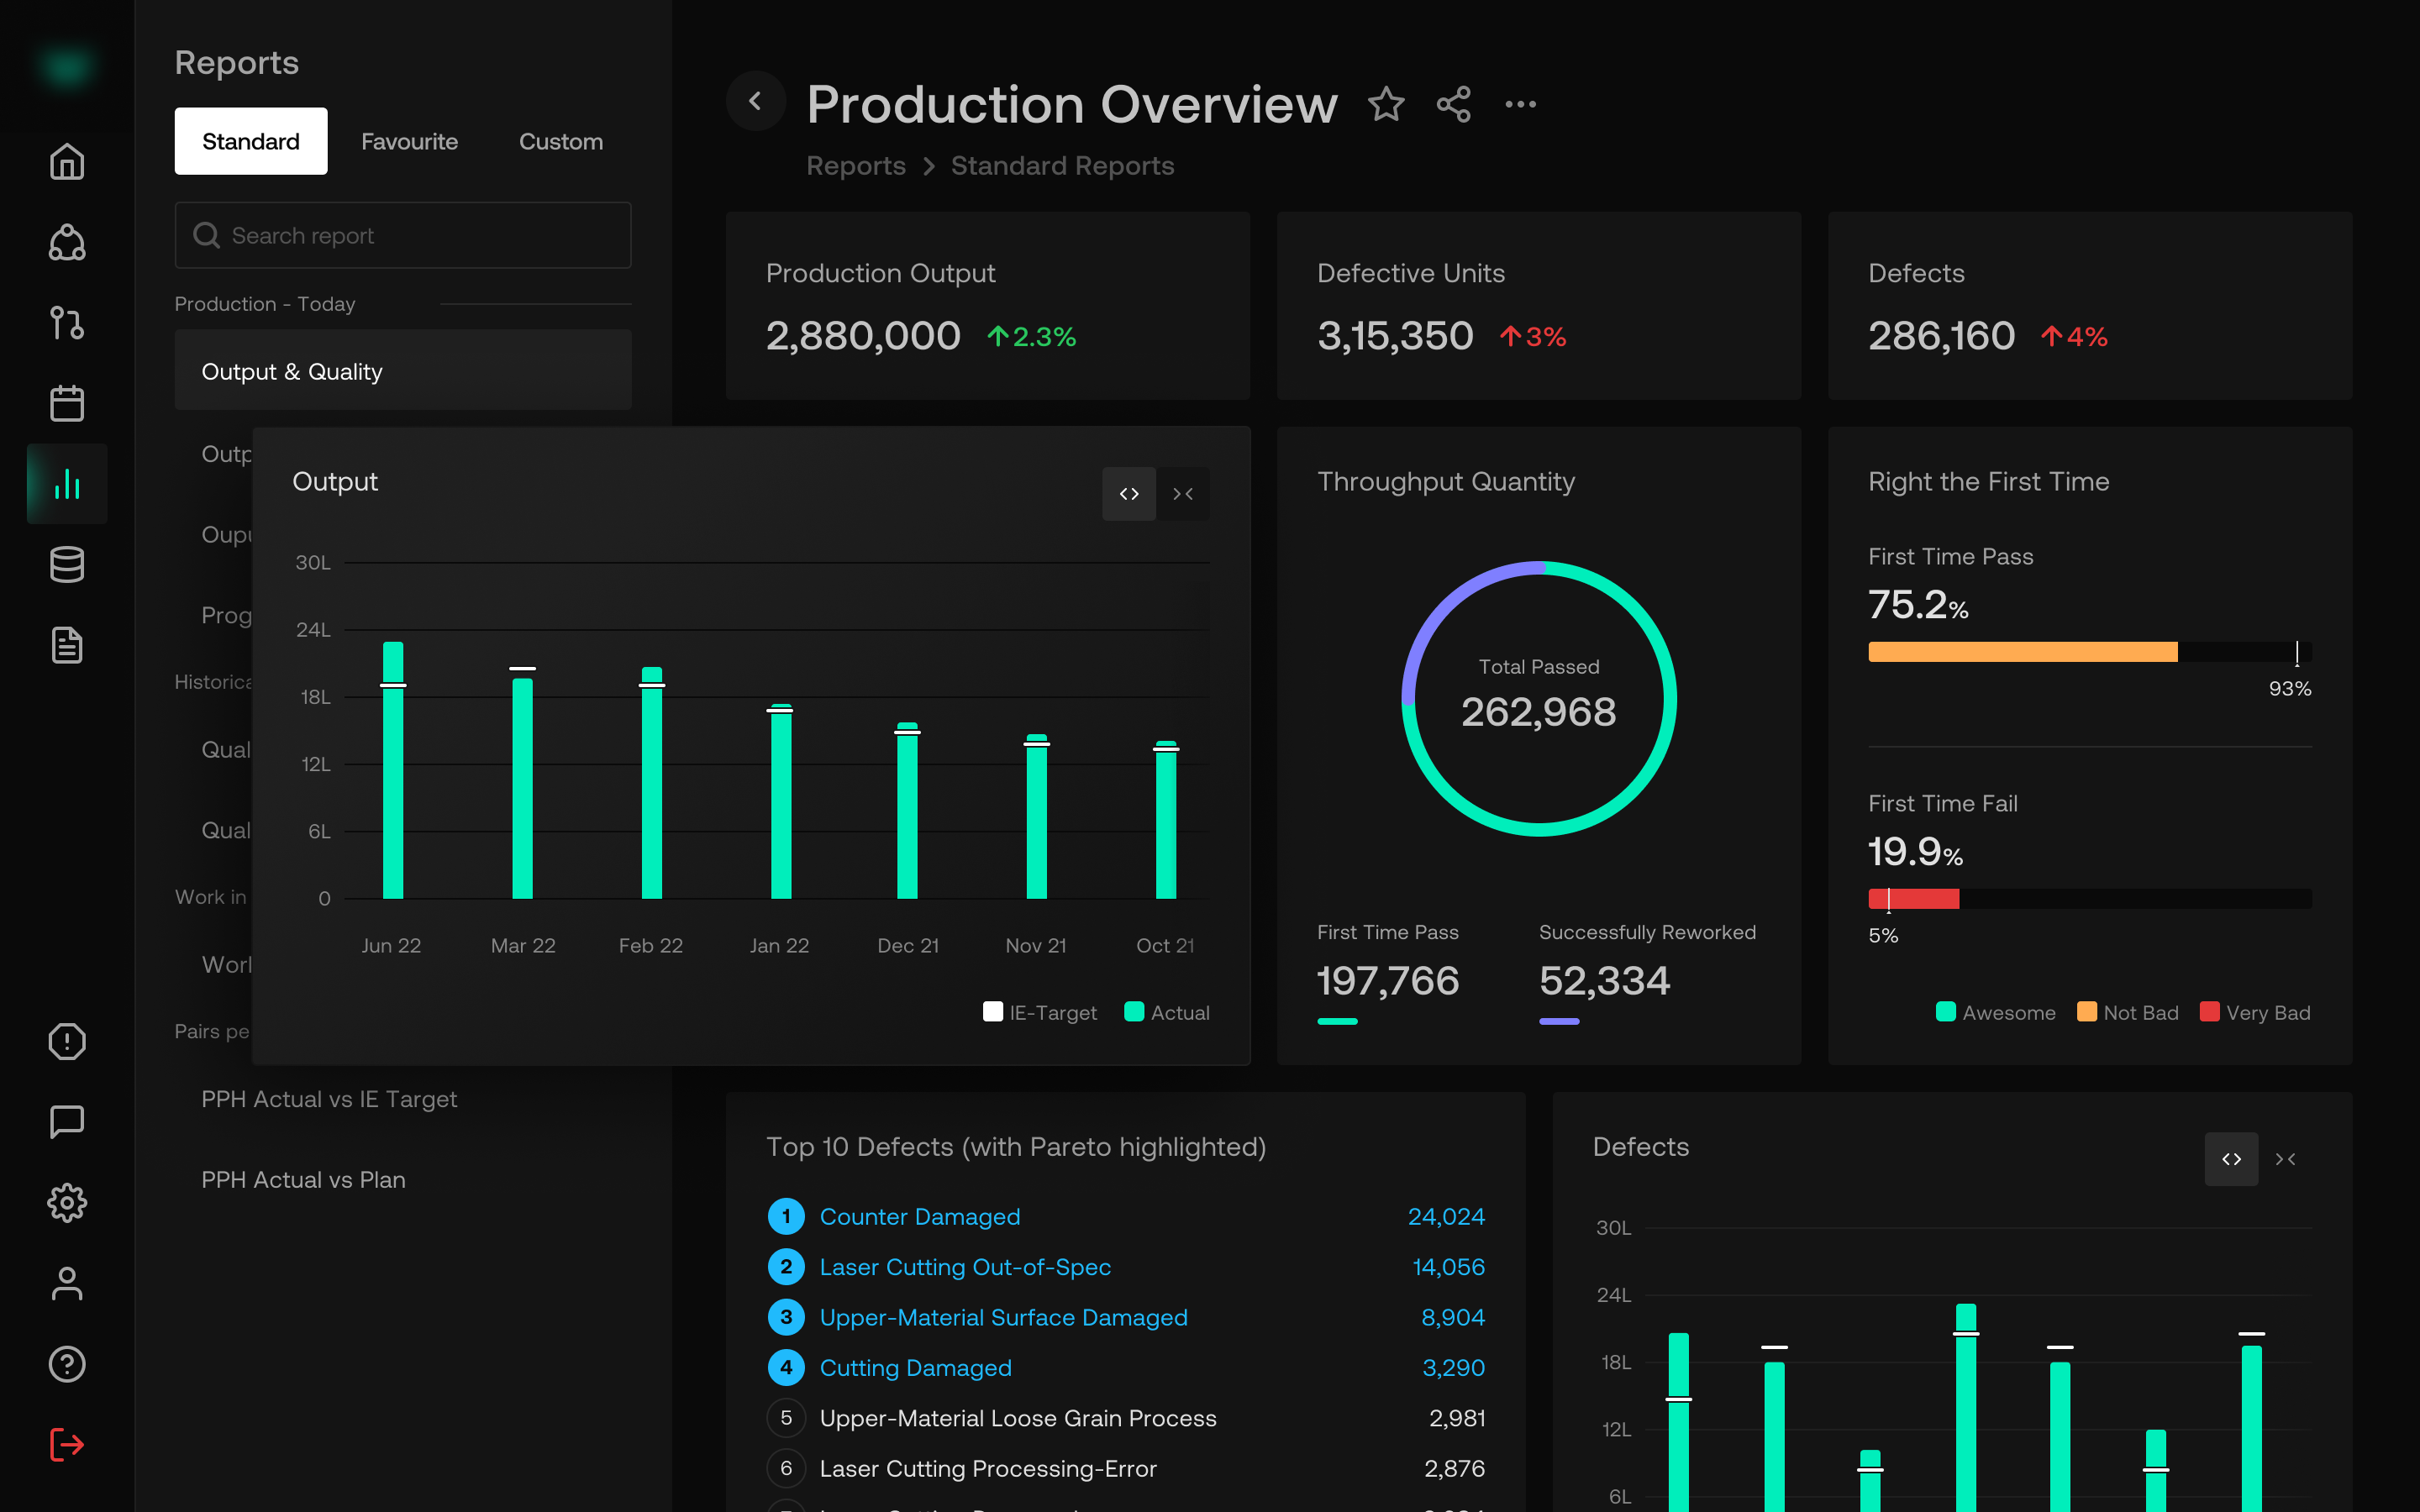
Task: Open Settings gear in sidebar
Action: pos(66,1203)
